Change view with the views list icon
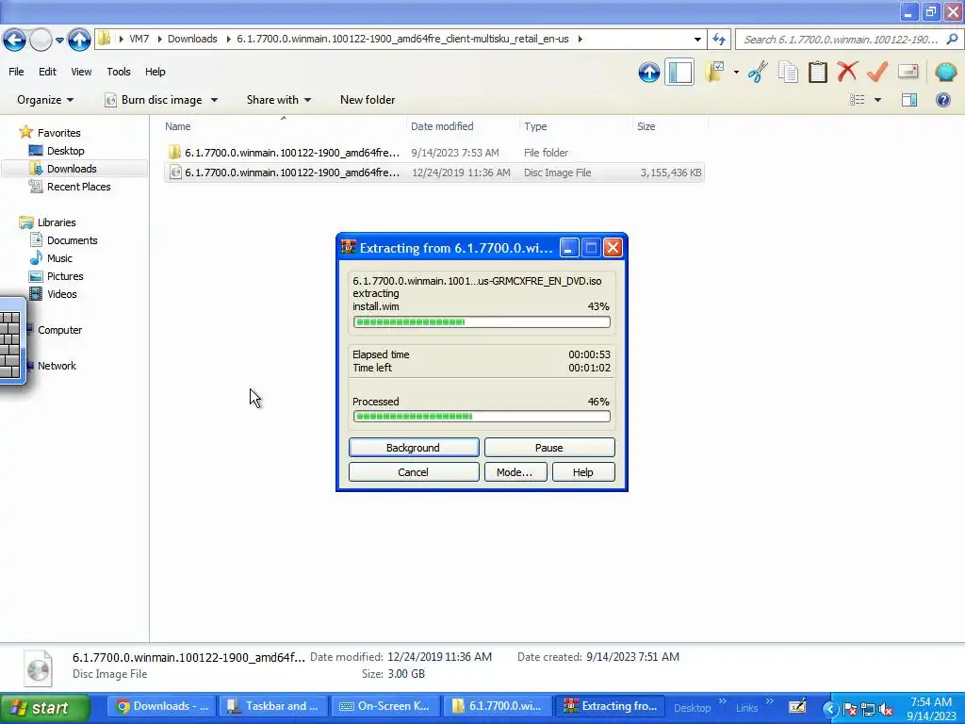This screenshot has width=965, height=724. [x=858, y=100]
